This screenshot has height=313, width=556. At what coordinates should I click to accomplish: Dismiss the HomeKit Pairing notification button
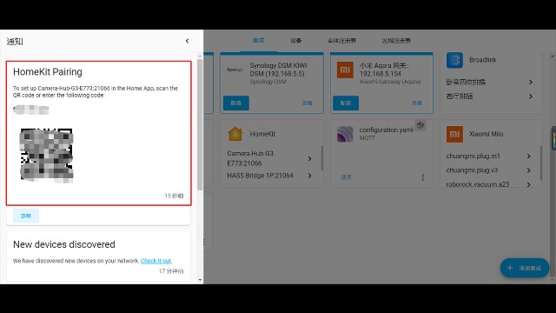pos(26,216)
